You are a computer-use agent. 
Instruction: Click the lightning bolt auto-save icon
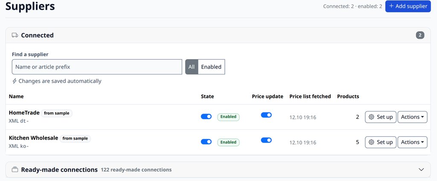pos(15,81)
